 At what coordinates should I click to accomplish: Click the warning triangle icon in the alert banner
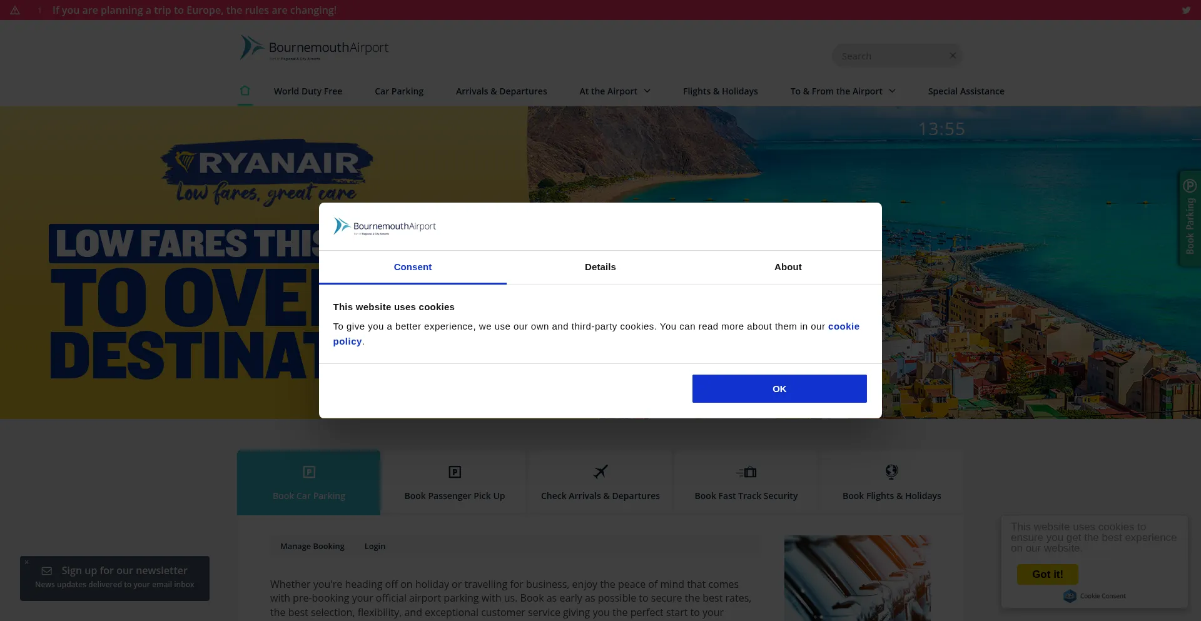tap(15, 10)
